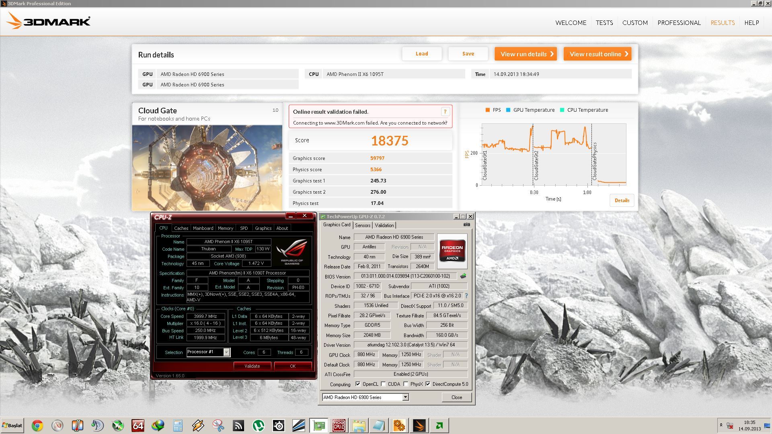
Task: Click the Cloud Gate preview thumbnail
Action: coord(207,167)
